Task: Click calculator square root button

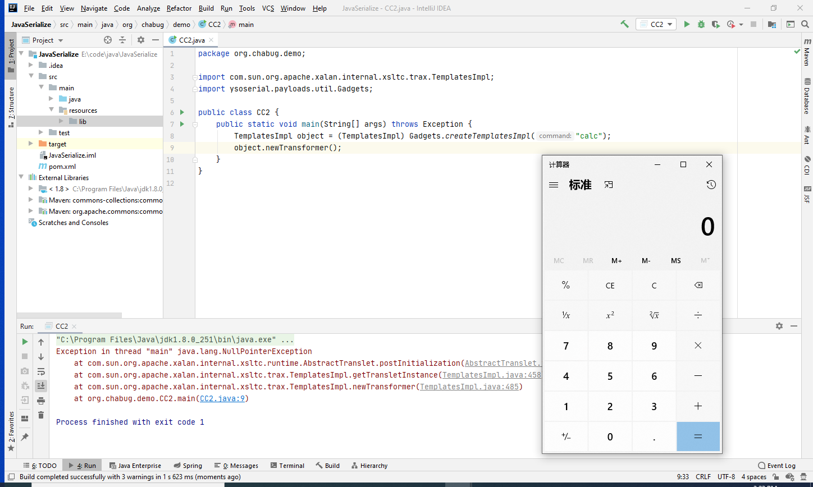Action: [654, 315]
